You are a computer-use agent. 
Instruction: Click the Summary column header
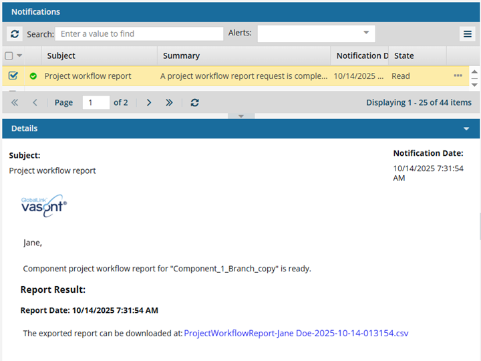(181, 56)
